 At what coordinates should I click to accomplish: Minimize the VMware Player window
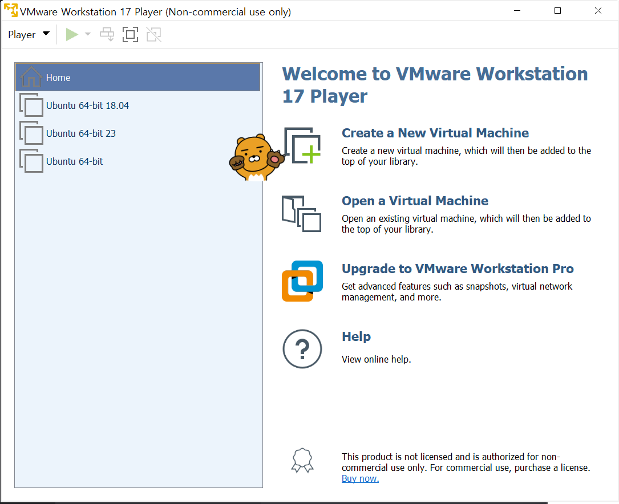(x=517, y=11)
